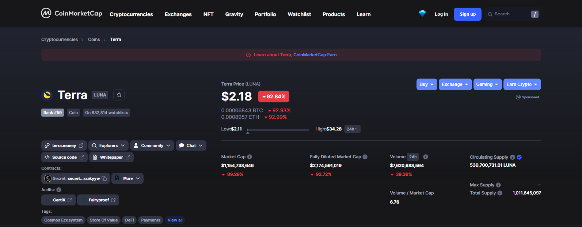The image size is (582, 227).
Task: Open the Community dropdown
Action: 152,145
